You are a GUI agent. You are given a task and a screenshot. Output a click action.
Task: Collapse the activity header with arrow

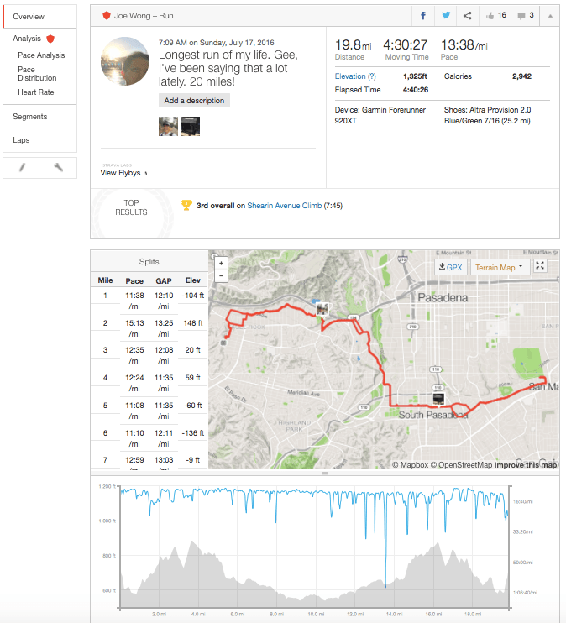pyautogui.click(x=550, y=15)
